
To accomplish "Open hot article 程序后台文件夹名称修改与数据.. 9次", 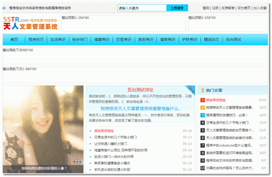I will 230,160.
